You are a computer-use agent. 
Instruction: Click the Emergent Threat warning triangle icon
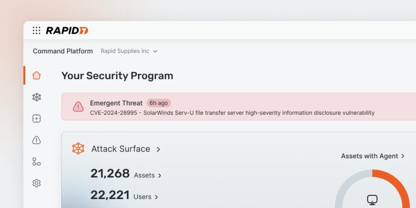click(x=78, y=106)
